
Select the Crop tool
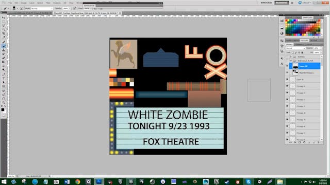pos(4,33)
